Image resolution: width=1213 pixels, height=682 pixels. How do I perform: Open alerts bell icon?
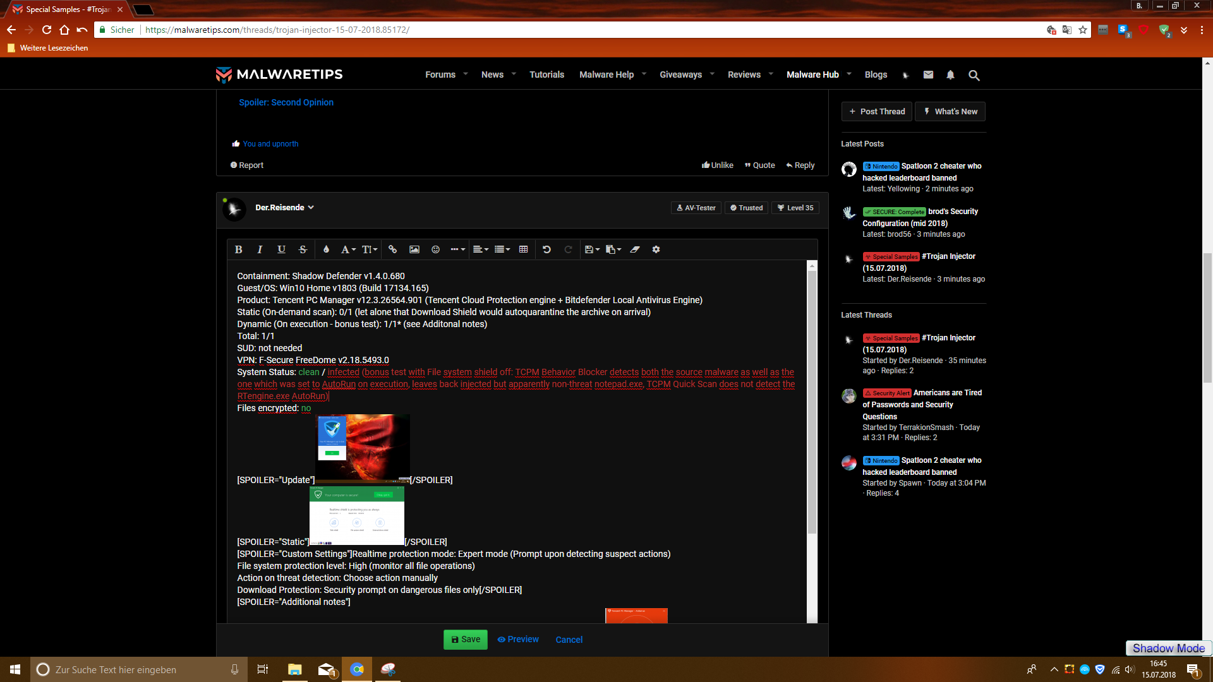click(x=951, y=75)
